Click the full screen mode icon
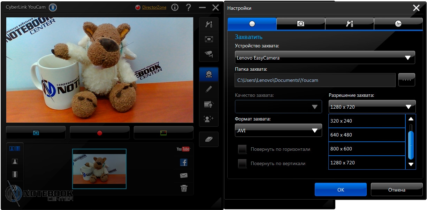 (x=209, y=39)
